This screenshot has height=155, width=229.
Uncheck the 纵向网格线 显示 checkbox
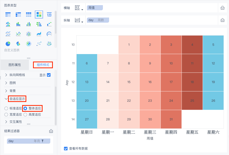click(49, 75)
